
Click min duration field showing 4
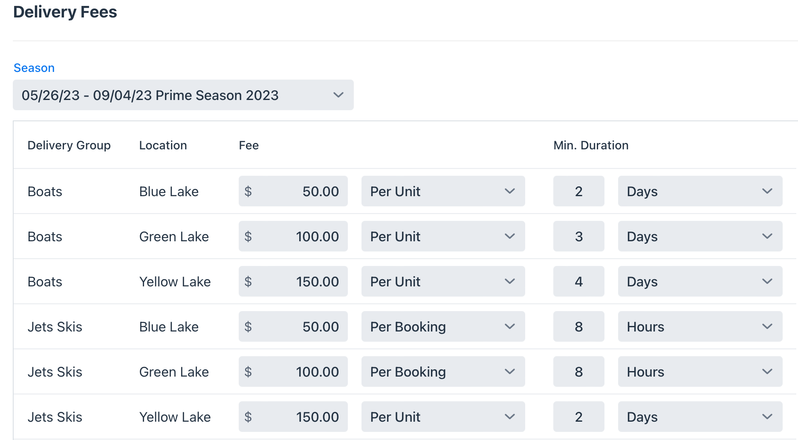[x=579, y=282]
